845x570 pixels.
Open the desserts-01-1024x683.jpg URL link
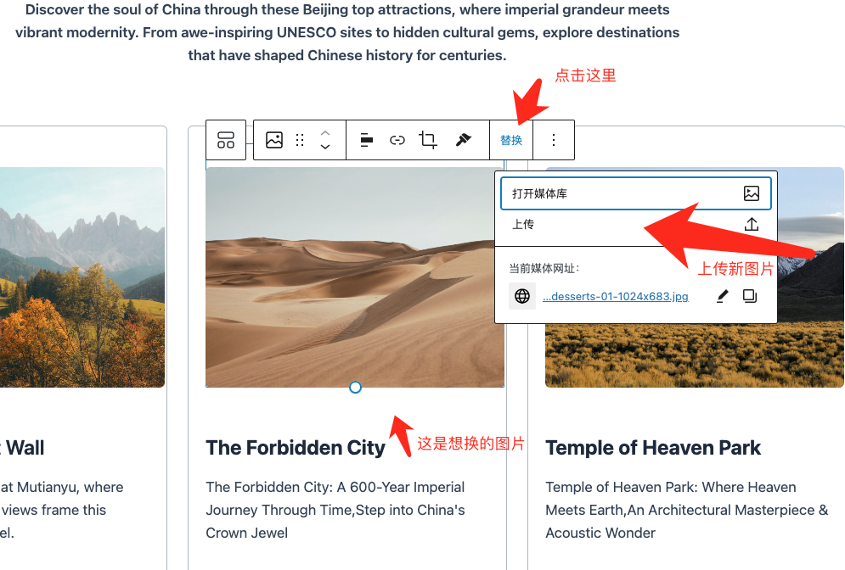click(616, 296)
